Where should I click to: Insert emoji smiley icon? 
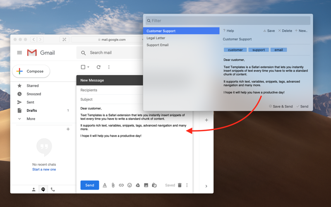coord(130,185)
